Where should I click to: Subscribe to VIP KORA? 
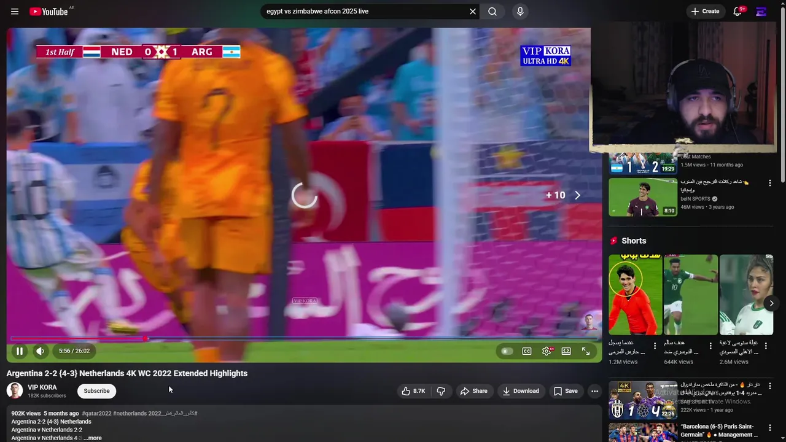[96, 391]
